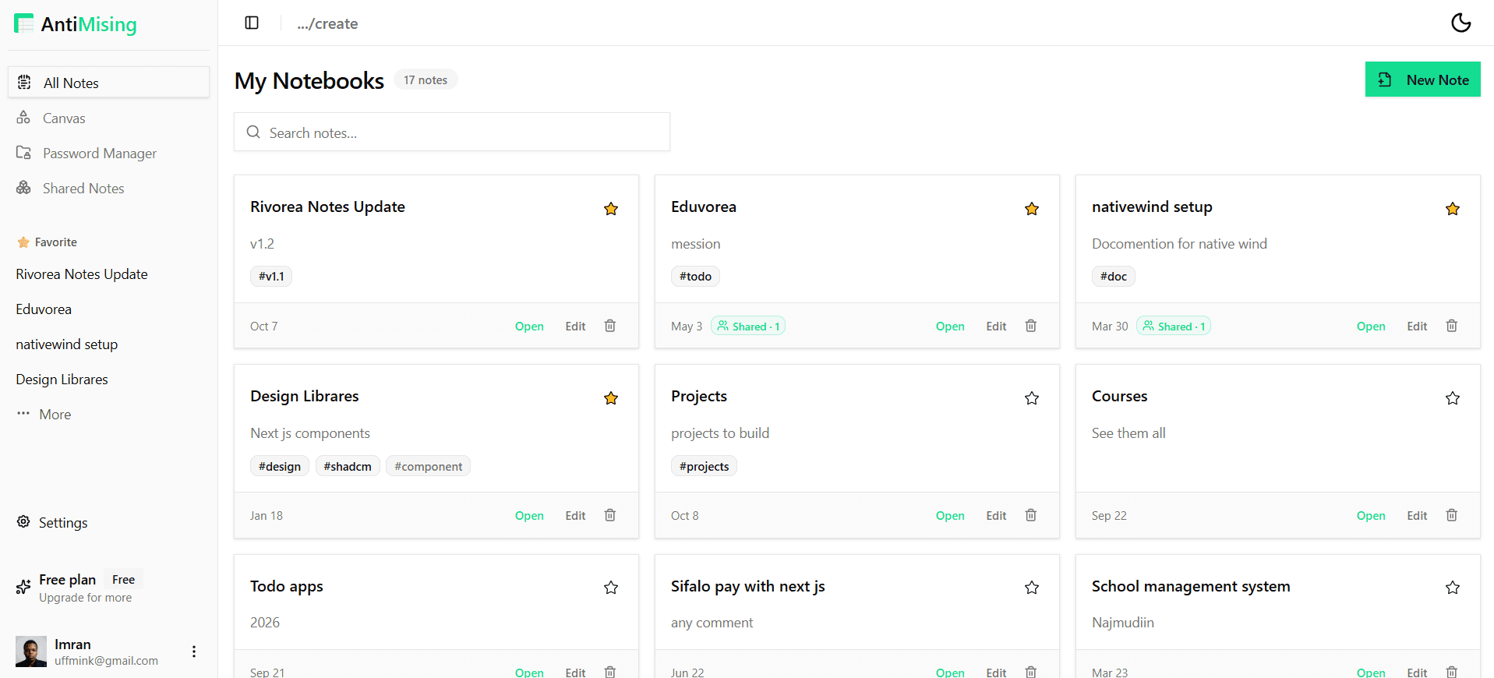Click the Shared badge on Eduvorea card
Viewport: 1494px width, 678px height.
(748, 327)
